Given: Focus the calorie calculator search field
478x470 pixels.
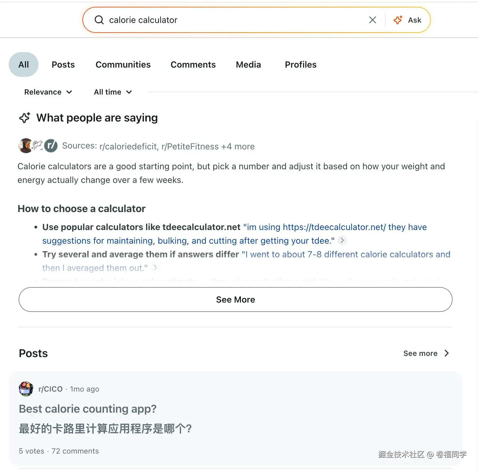Looking at the screenshot, I should (x=236, y=20).
